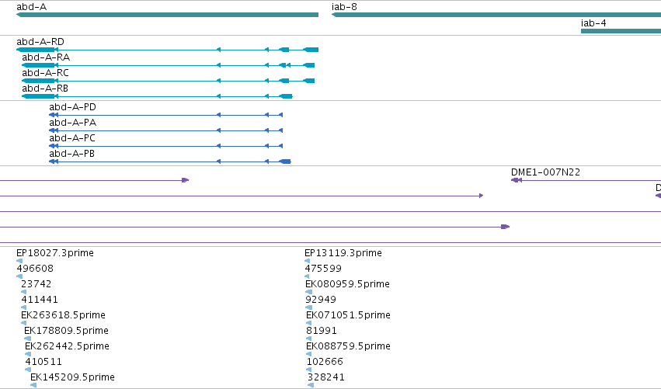Select transcript label abd-A-RC
The height and width of the screenshot is (389, 661).
click(46, 73)
